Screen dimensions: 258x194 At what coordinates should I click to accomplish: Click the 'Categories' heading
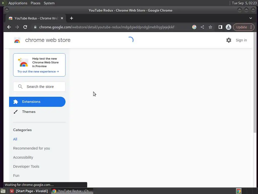22,130
